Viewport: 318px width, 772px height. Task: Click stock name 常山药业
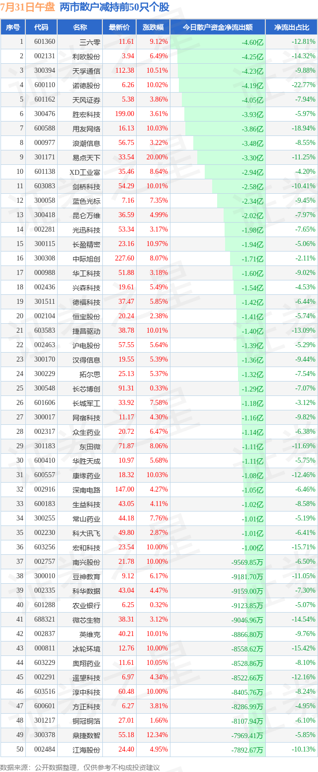coord(86,518)
